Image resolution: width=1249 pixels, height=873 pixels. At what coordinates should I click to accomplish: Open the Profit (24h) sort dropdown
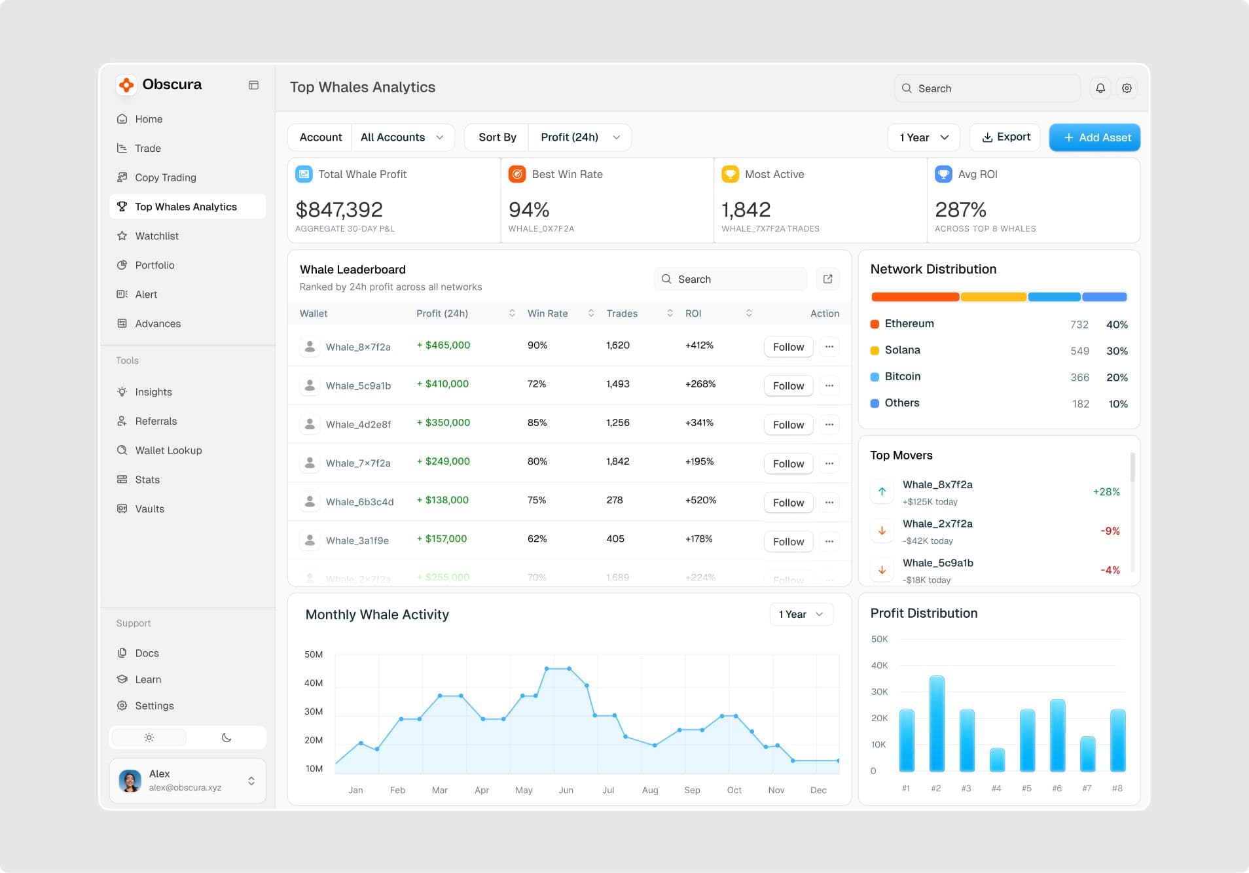click(x=580, y=137)
